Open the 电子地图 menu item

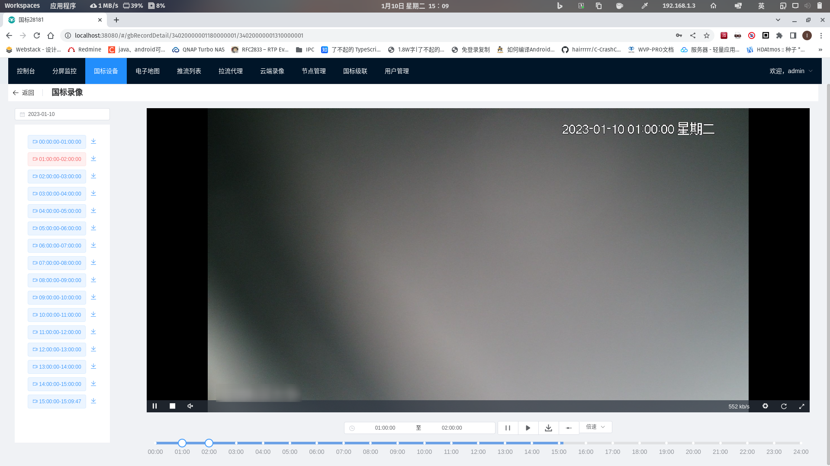tap(148, 71)
